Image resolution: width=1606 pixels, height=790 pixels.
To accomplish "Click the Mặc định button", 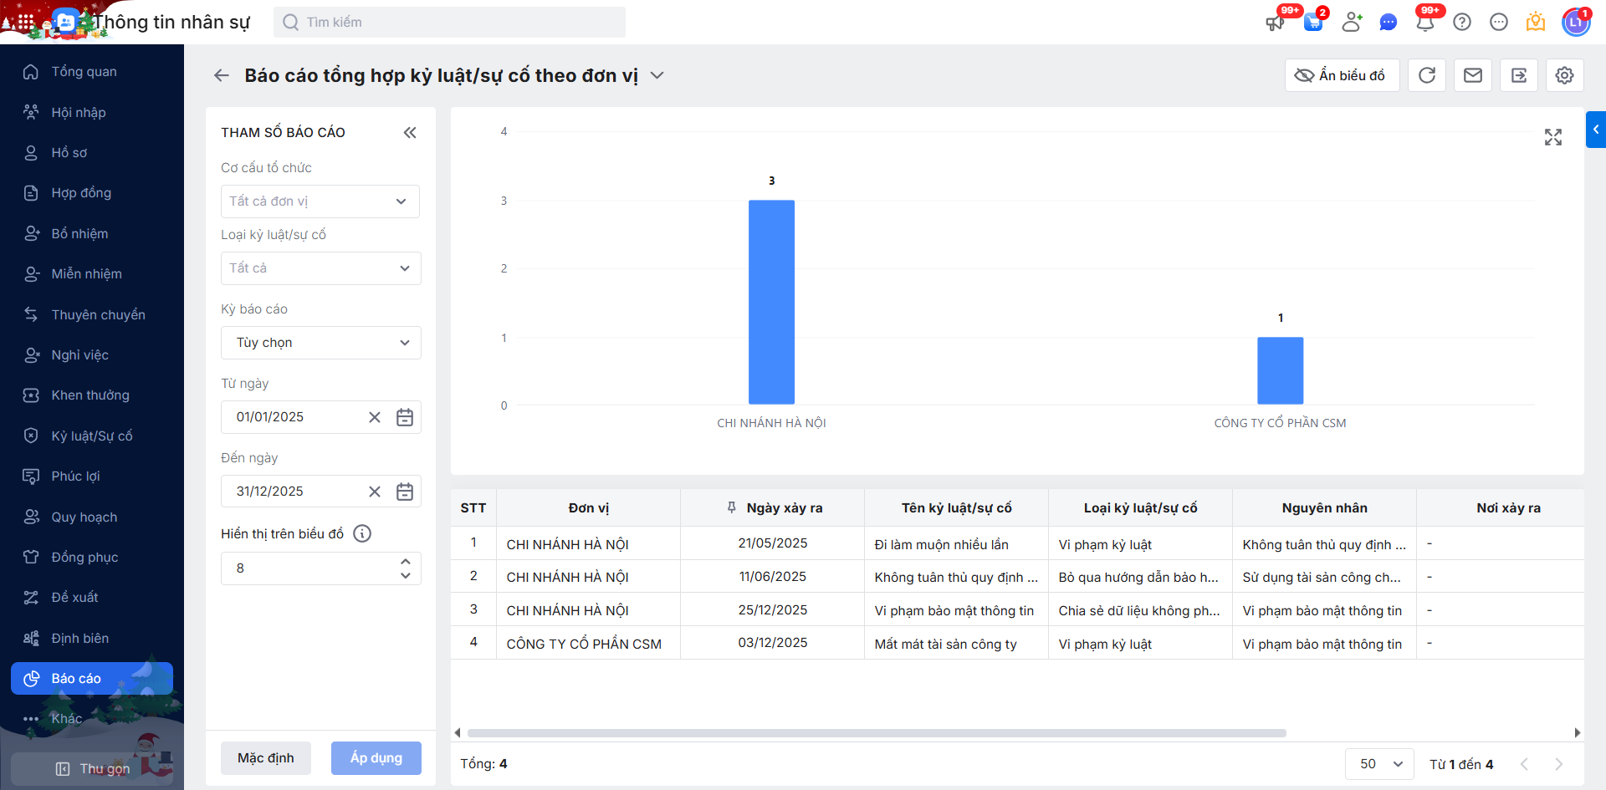I will 266,758.
